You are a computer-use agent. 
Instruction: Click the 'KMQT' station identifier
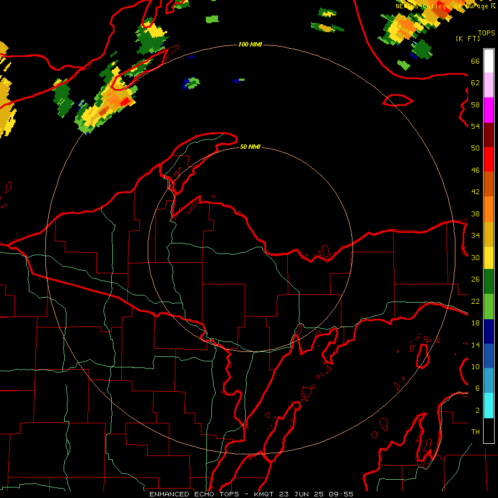264,494
